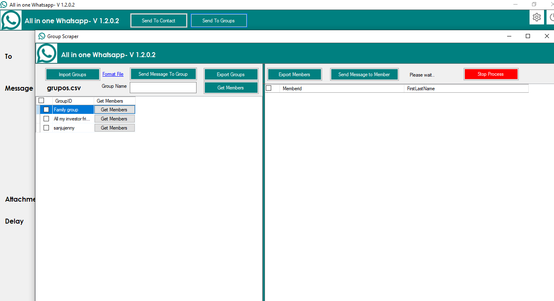Click Export Members button

tap(294, 75)
